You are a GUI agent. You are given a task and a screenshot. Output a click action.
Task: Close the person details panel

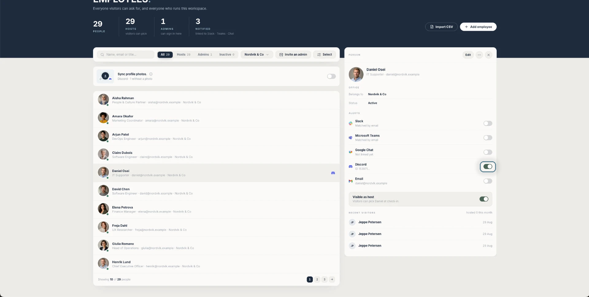pos(488,55)
